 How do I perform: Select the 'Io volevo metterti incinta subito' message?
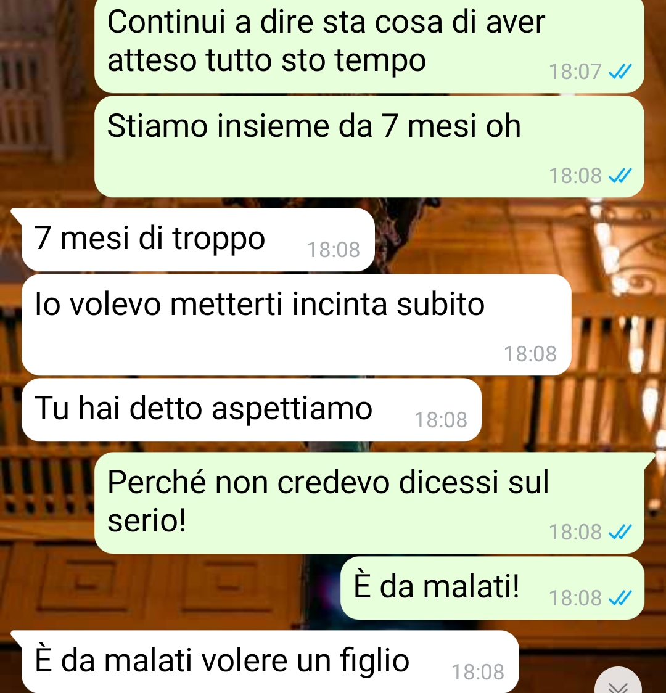[x=296, y=325]
